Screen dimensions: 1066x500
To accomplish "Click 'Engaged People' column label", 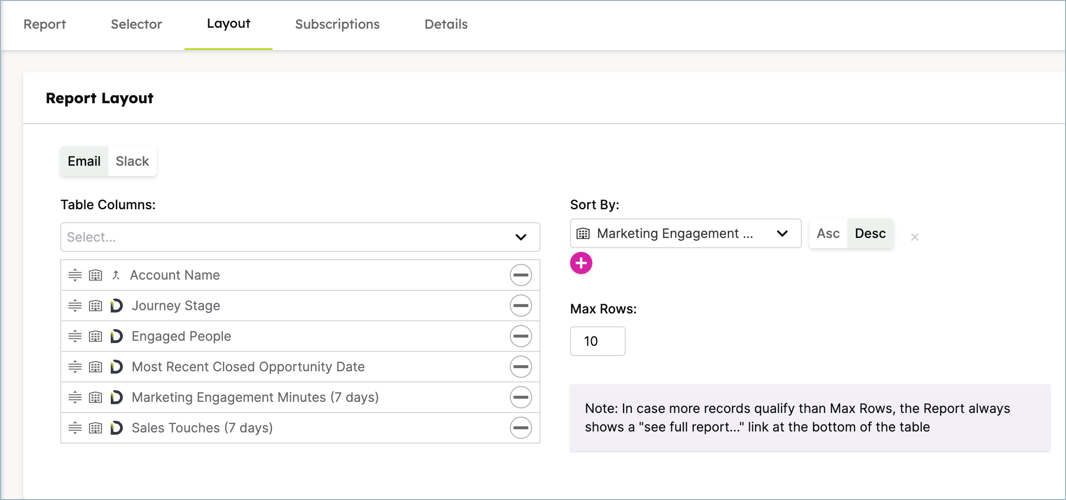I will (181, 336).
